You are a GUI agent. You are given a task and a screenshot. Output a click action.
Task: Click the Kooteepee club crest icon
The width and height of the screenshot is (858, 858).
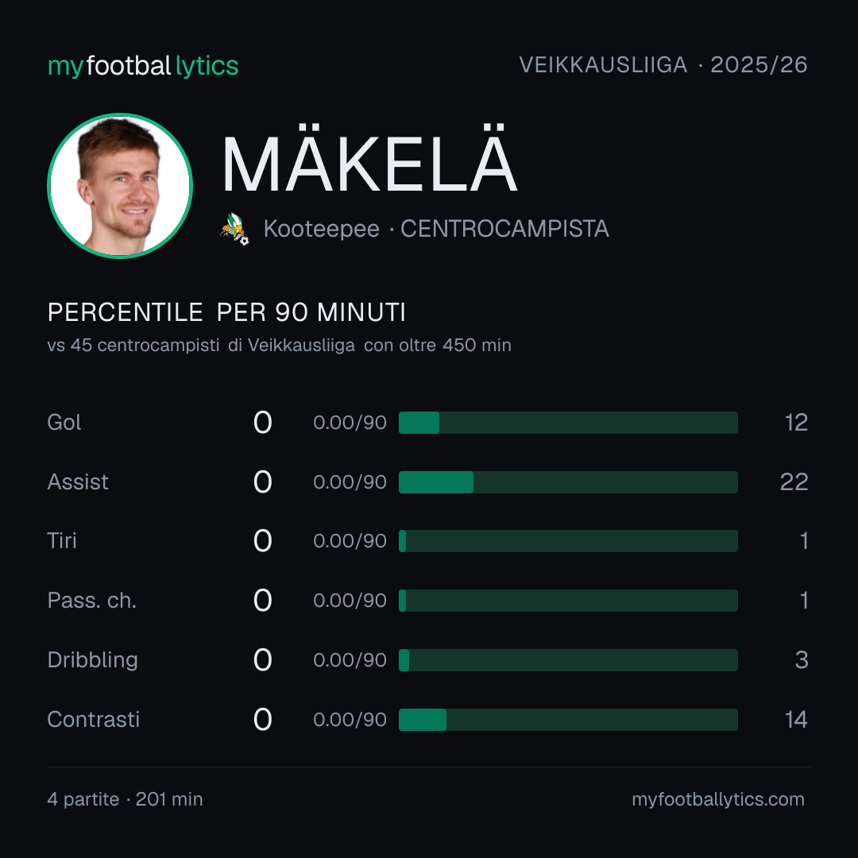coord(234,229)
